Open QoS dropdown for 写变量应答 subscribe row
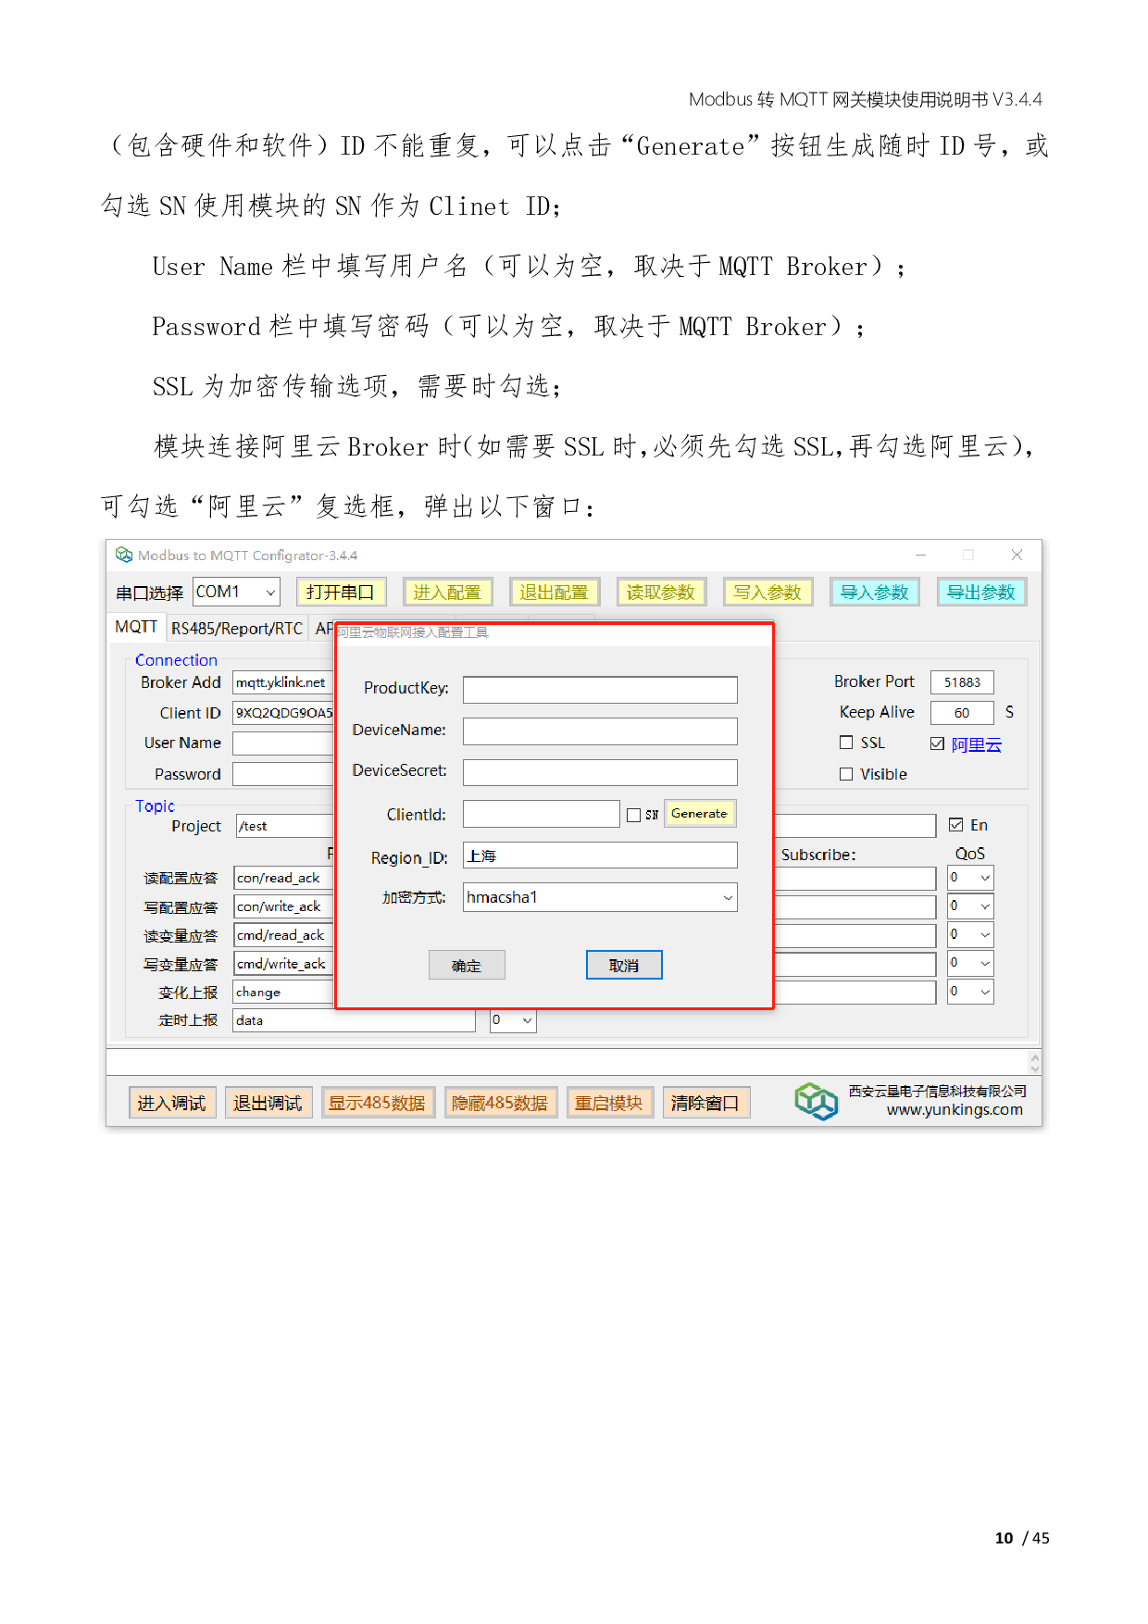 pos(970,963)
